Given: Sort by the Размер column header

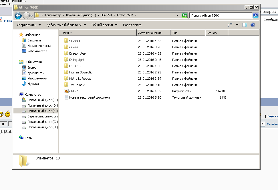Looking at the screenshot, I should point(217,33).
